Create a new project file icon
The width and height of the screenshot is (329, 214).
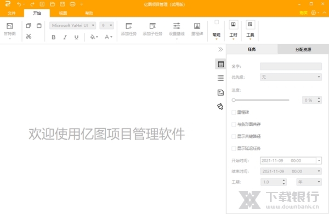42,4
